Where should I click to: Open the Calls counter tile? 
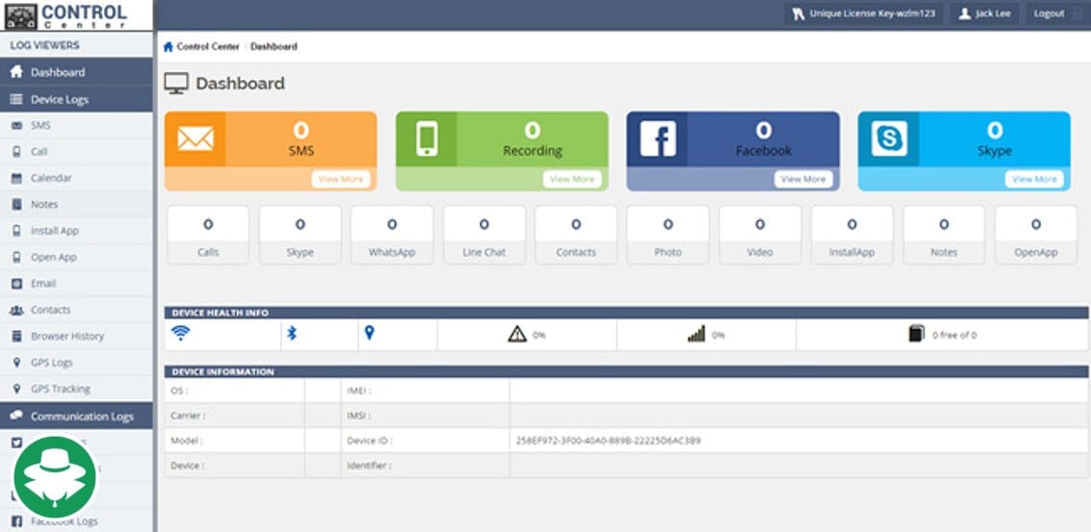tap(208, 235)
